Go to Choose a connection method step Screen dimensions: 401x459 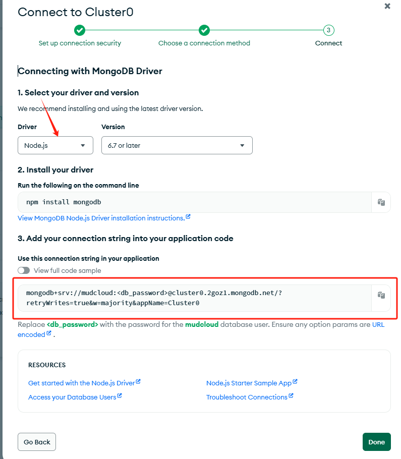[204, 43]
